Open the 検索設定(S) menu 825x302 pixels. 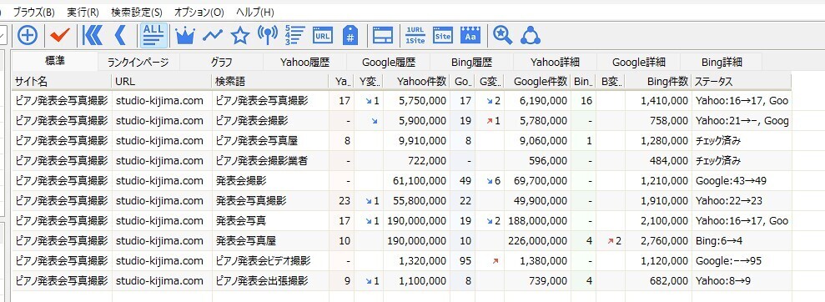(137, 12)
